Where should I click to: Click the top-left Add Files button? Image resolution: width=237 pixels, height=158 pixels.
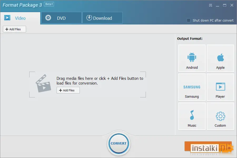[x=14, y=29]
